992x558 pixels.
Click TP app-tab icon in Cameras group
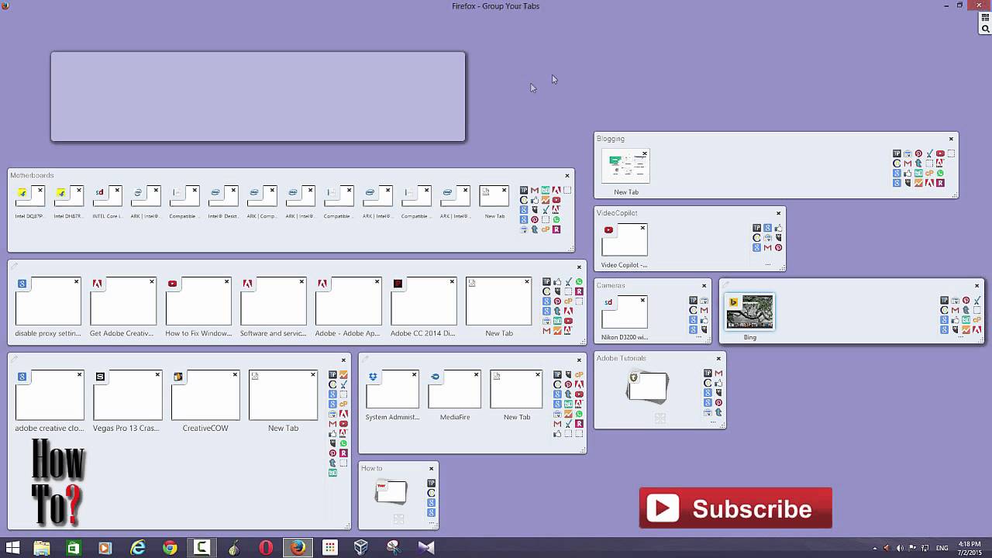coord(693,300)
